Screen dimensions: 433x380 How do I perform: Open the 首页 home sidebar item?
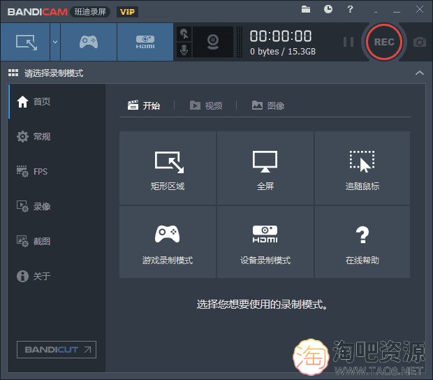tap(57, 101)
